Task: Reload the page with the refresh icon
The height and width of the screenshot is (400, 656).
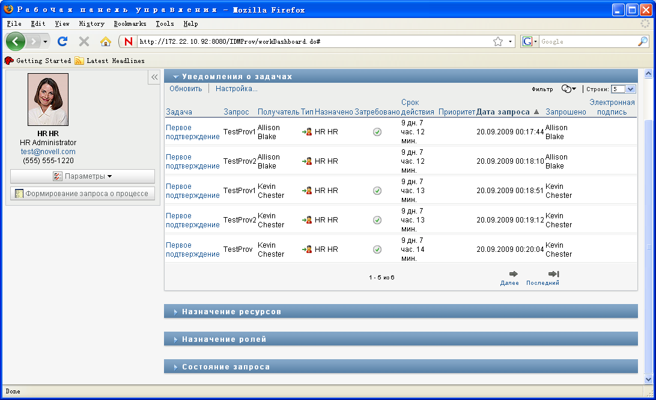Action: pyautogui.click(x=62, y=41)
